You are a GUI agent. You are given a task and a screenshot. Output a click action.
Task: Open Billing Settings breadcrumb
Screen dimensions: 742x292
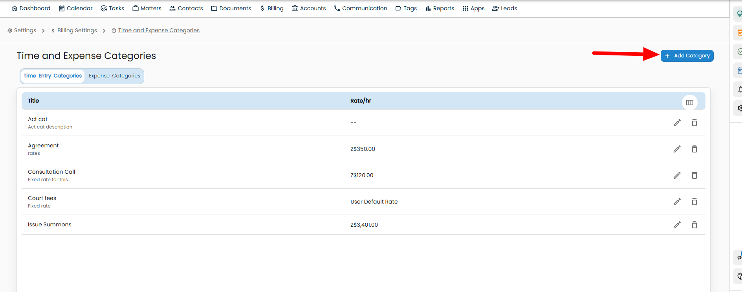[x=77, y=30]
